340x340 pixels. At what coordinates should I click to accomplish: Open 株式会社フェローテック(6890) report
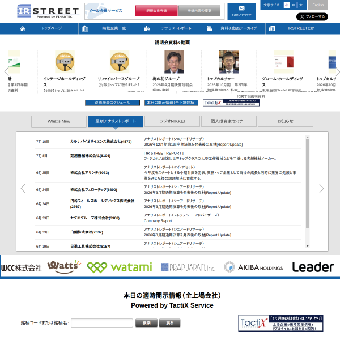point(93,190)
